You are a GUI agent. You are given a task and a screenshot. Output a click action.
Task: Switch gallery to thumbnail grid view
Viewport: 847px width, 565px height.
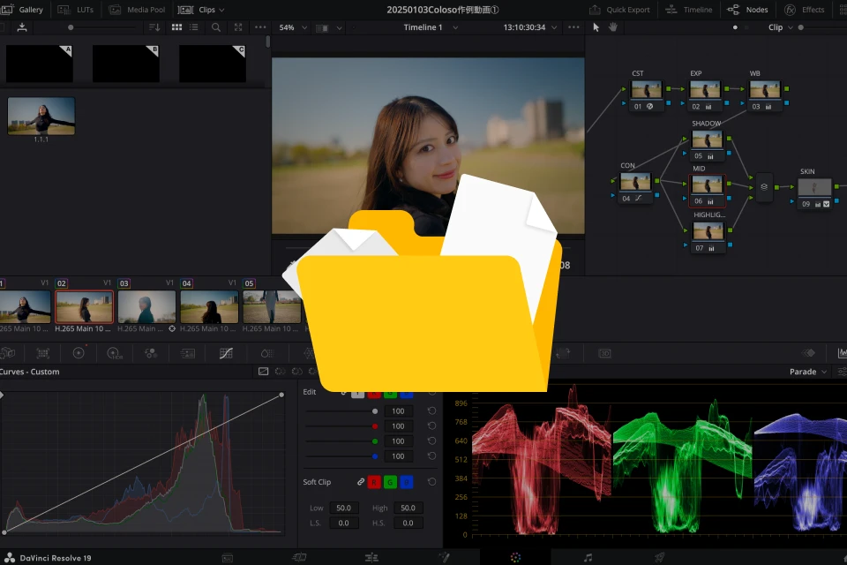(176, 27)
